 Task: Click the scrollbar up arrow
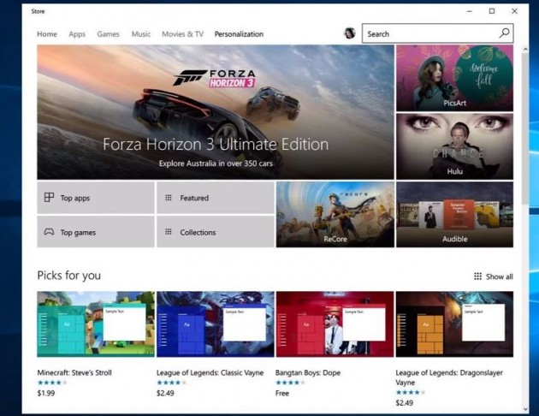coord(525,49)
